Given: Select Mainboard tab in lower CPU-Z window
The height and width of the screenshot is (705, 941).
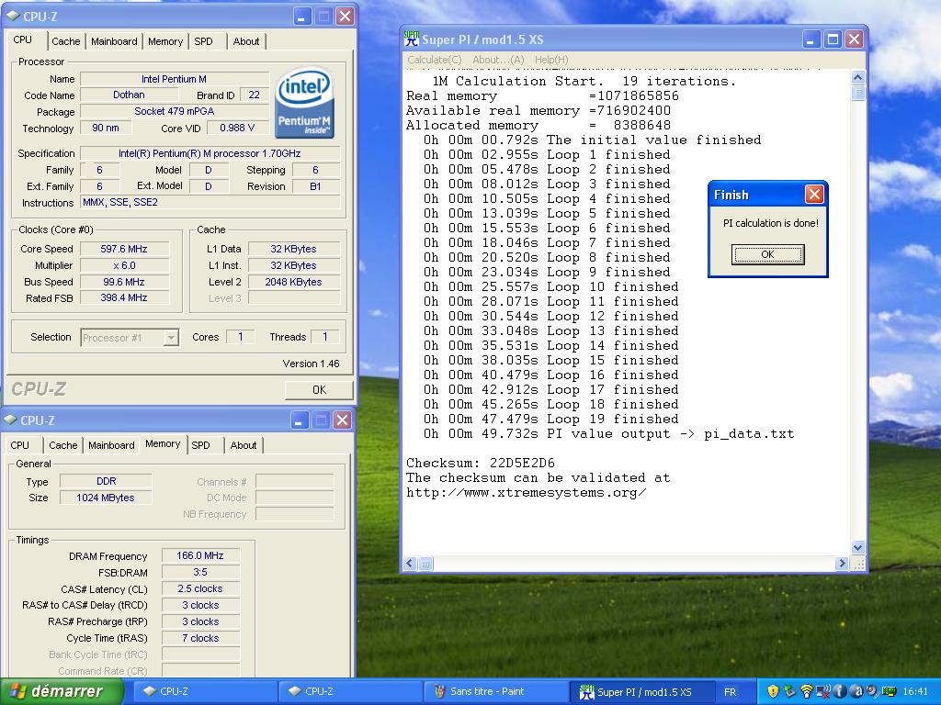Looking at the screenshot, I should [111, 445].
